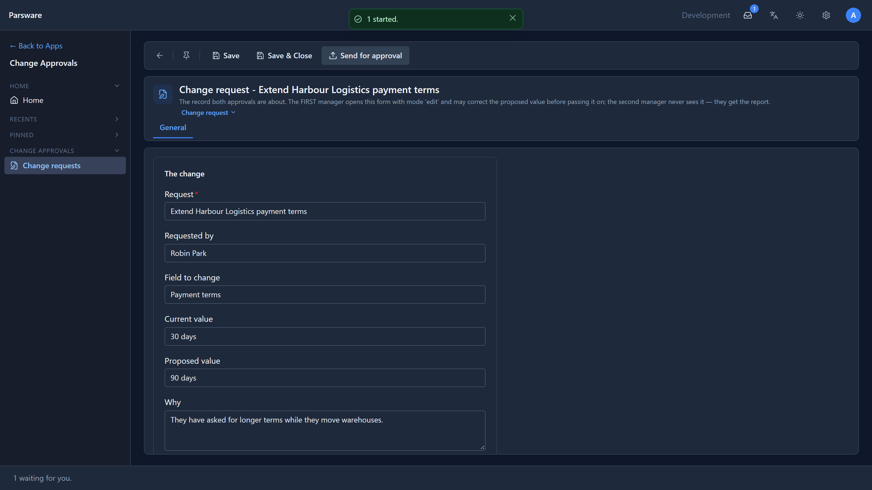Click the Field to change input
This screenshot has height=490, width=872.
point(325,295)
